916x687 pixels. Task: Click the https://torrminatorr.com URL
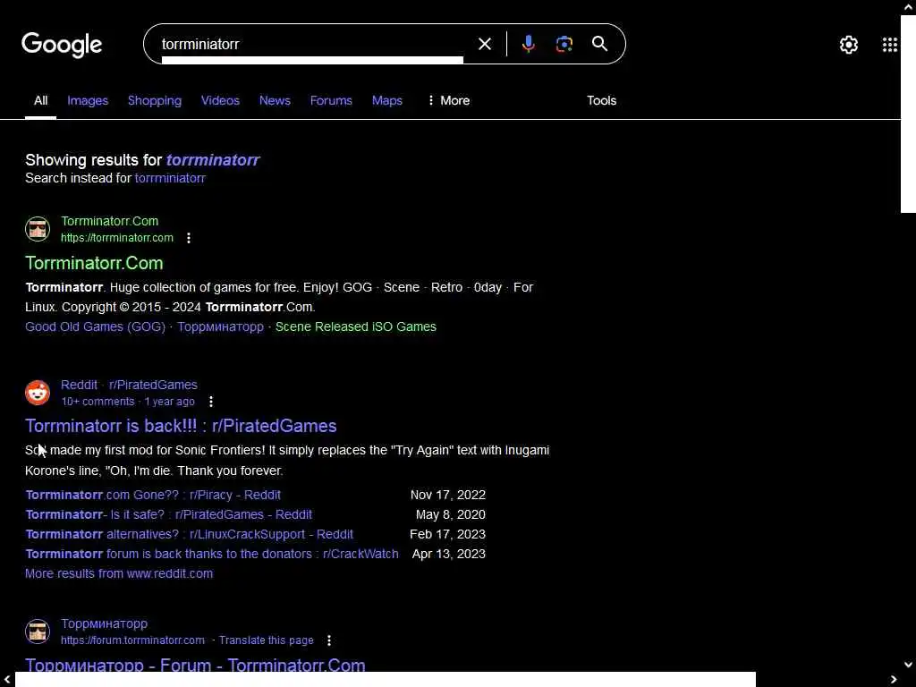click(x=117, y=238)
